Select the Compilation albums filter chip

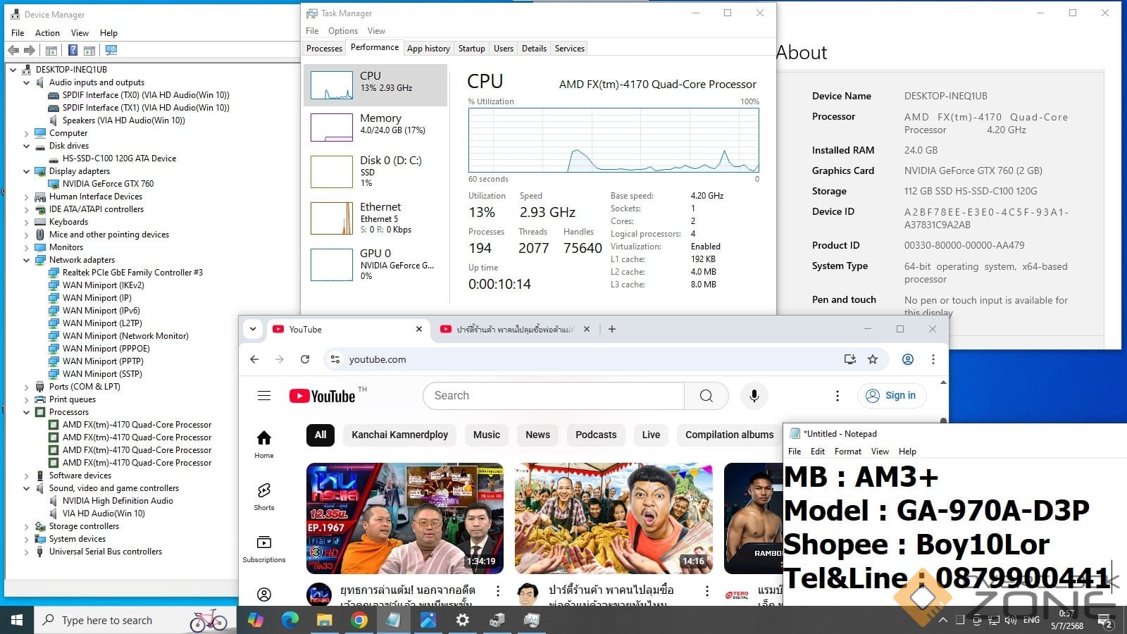(729, 435)
